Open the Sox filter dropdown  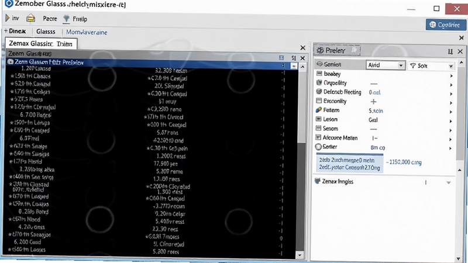[450, 66]
